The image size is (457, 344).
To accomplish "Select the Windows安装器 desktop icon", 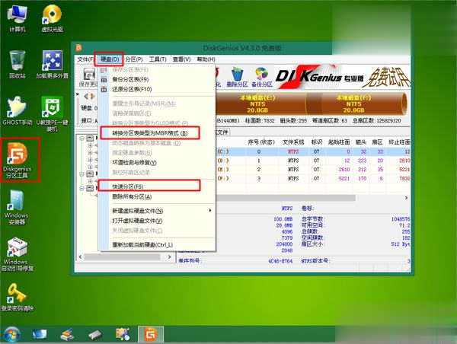I will [17, 207].
